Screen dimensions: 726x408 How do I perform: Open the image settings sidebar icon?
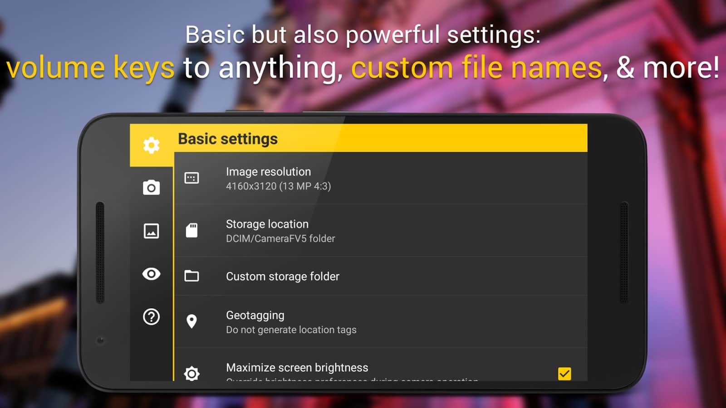point(151,231)
